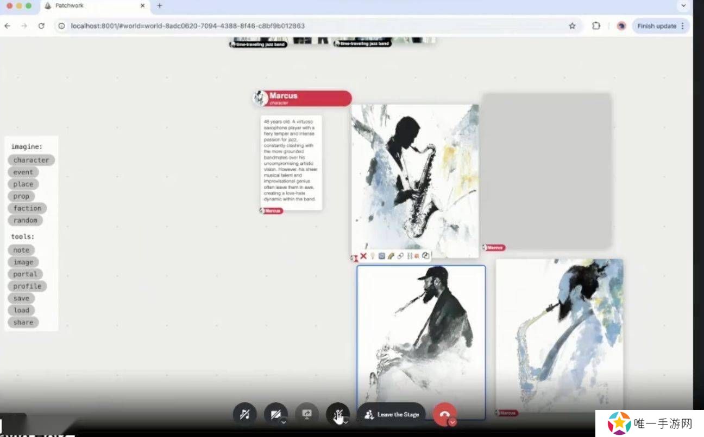This screenshot has width=704, height=437.
Task: Toggle the muted music/audio button
Action: [244, 414]
